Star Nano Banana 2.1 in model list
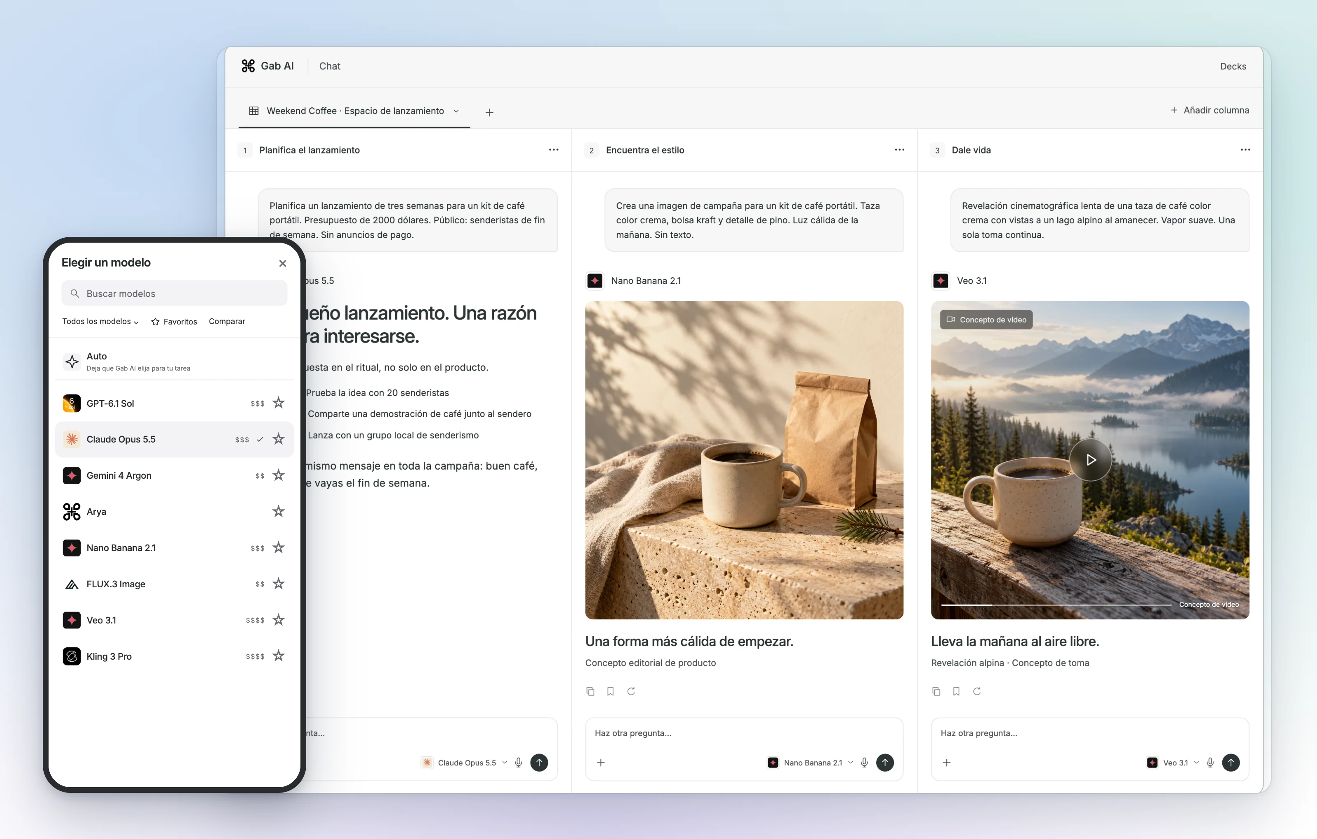The height and width of the screenshot is (839, 1317). [x=278, y=547]
